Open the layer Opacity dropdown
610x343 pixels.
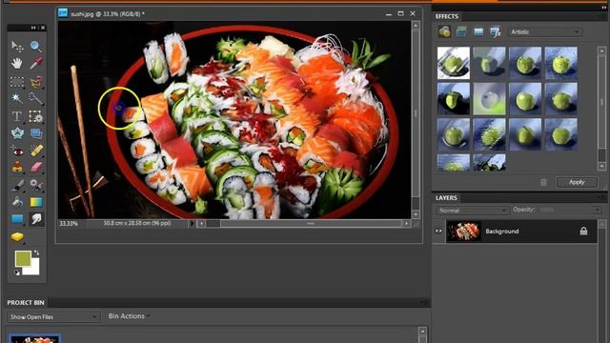point(597,210)
